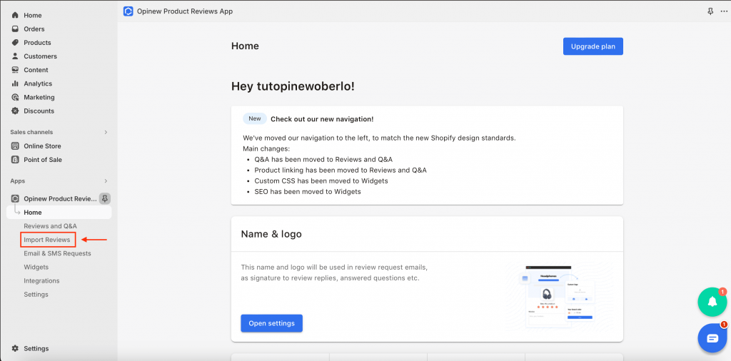Click the Point of Sale bag icon
The width and height of the screenshot is (731, 361).
(15, 159)
